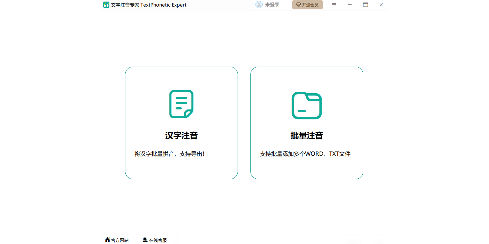Screen dimensions: 489x244
Task: Click the document icon in 汉字注音 card
Action: coord(181,104)
